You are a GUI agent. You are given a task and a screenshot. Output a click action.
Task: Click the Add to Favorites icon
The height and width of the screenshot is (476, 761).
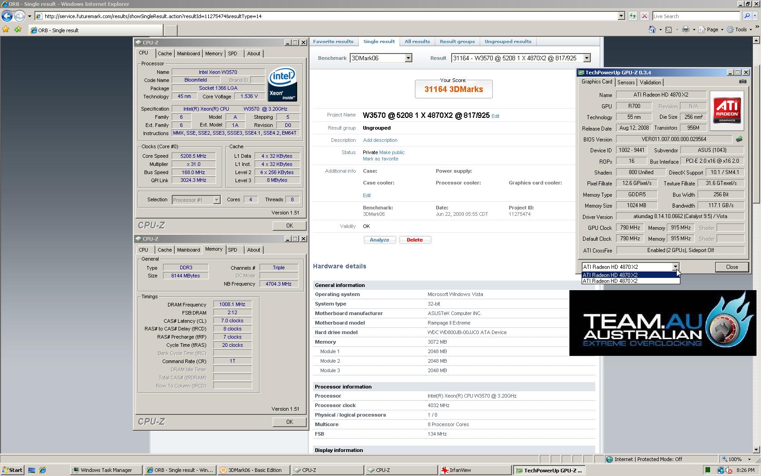pos(18,29)
